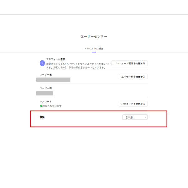Click the ユーザーセンター heading
188x188 pixels.
94,36
